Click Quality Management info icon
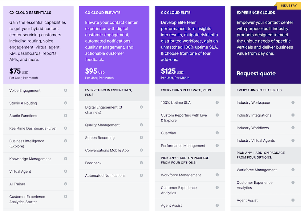 [141, 125]
